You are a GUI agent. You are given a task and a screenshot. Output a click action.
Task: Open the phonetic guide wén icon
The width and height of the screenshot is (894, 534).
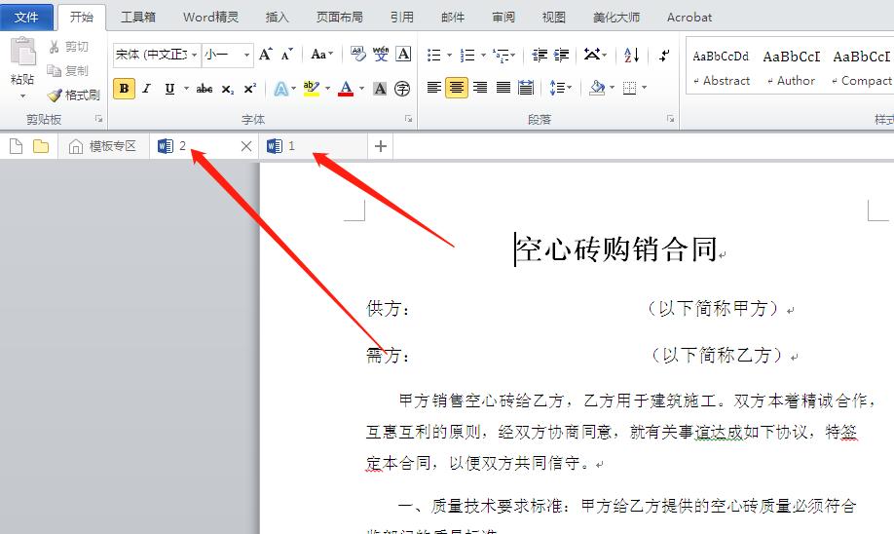click(381, 55)
